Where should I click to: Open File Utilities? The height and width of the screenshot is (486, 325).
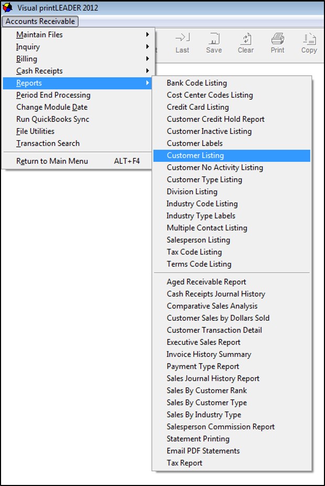click(77, 131)
